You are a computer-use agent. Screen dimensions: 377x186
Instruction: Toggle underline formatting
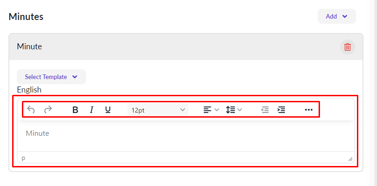(108, 110)
